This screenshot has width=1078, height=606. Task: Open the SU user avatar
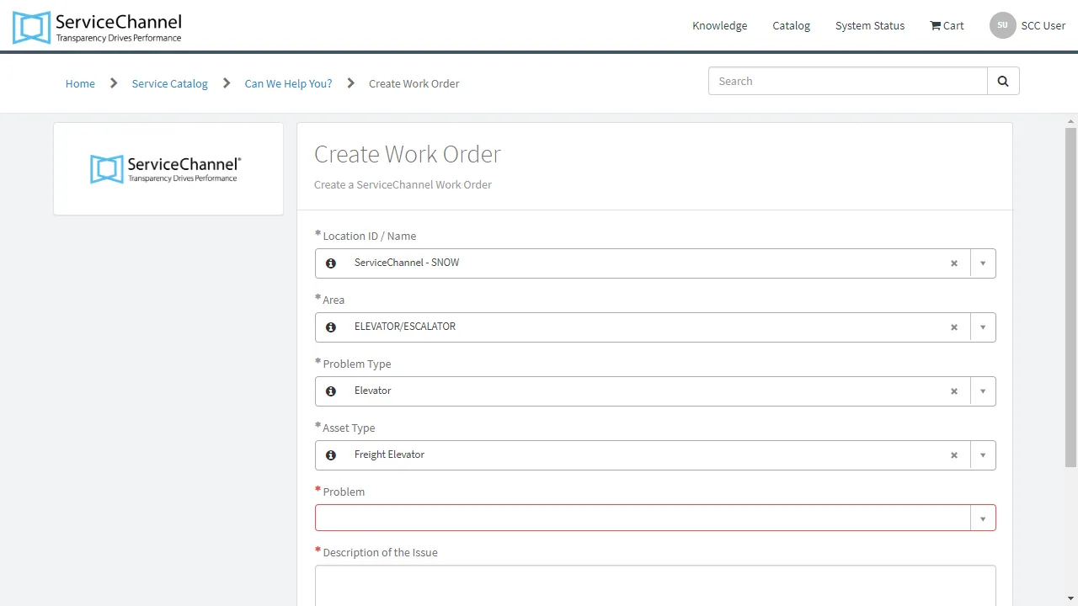point(1002,25)
